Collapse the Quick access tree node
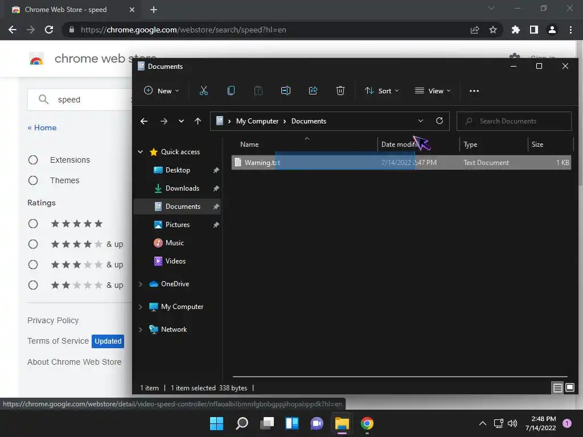The width and height of the screenshot is (583, 437). pyautogui.click(x=141, y=151)
